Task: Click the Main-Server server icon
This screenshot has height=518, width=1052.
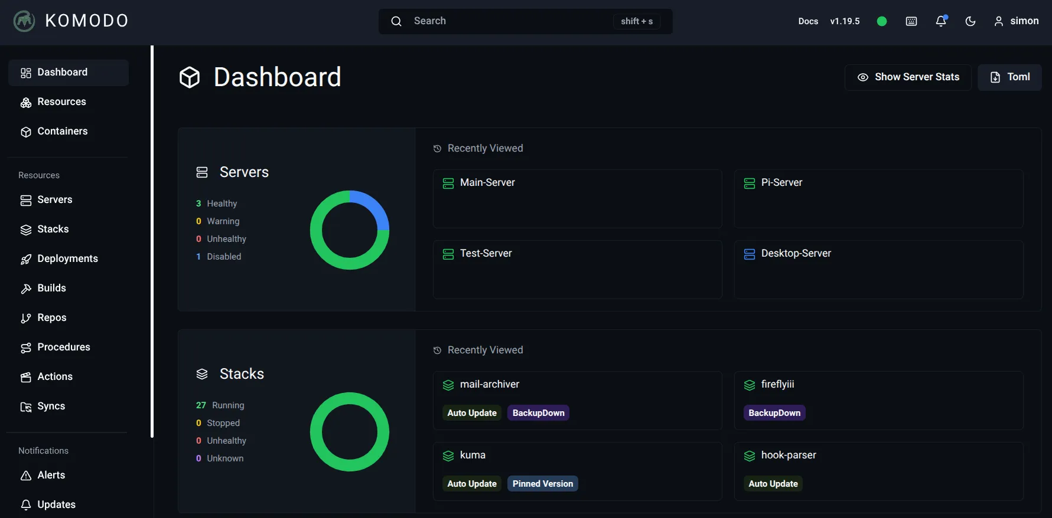Action: pos(448,183)
